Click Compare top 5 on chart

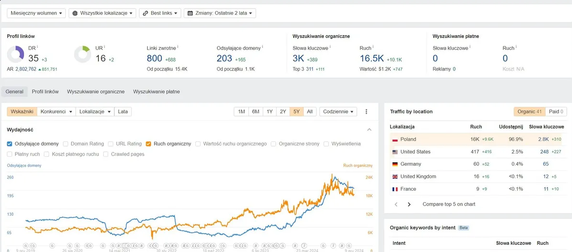pyautogui.click(x=449, y=204)
